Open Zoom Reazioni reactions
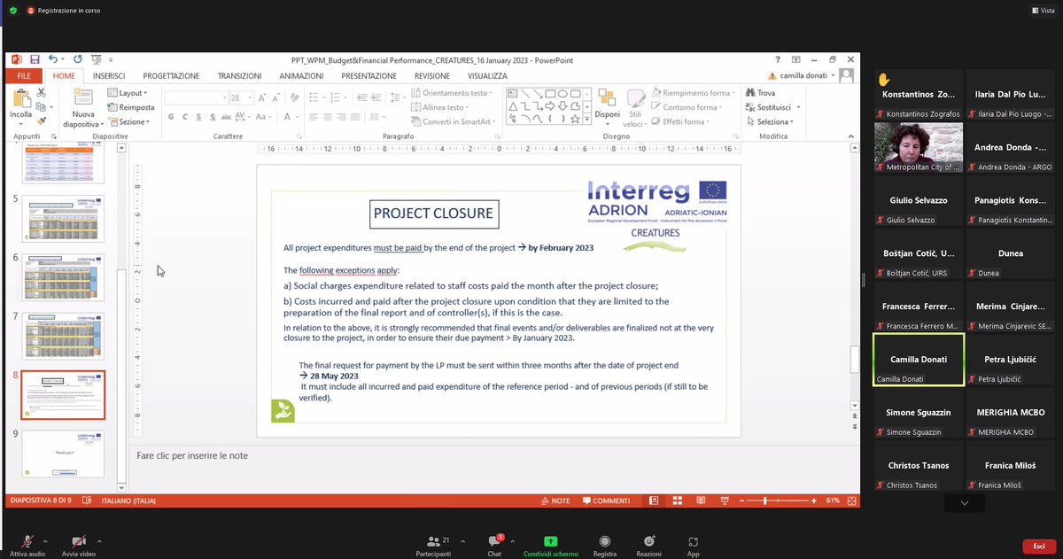This screenshot has height=559, width=1063. pyautogui.click(x=648, y=545)
